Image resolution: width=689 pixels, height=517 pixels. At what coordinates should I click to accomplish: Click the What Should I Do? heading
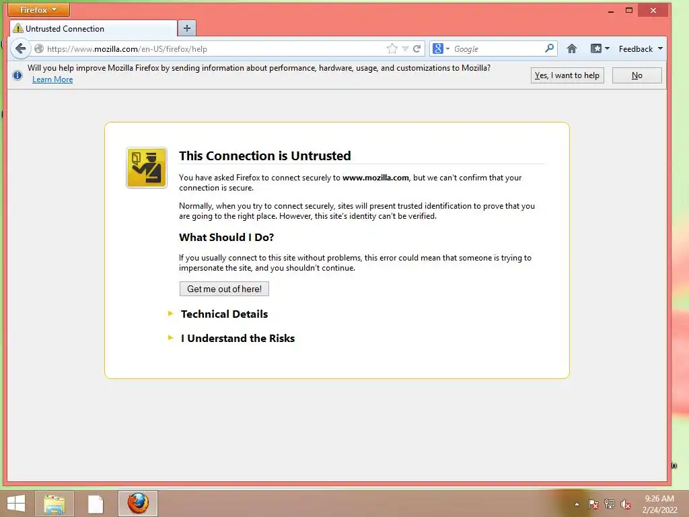pyautogui.click(x=226, y=238)
